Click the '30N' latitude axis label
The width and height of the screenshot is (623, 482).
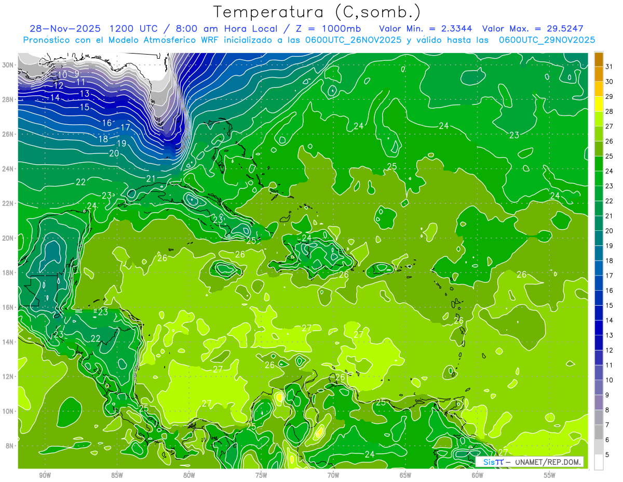click(x=9, y=65)
